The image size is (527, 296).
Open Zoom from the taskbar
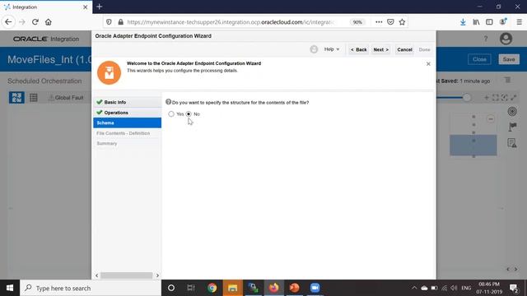[x=315, y=288]
